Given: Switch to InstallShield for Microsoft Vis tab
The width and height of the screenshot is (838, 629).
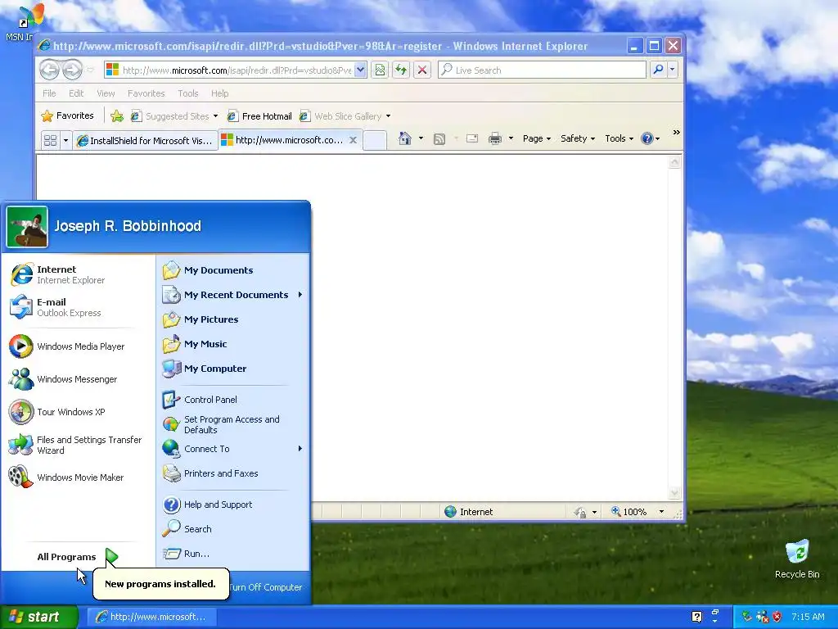Looking at the screenshot, I should point(146,141).
